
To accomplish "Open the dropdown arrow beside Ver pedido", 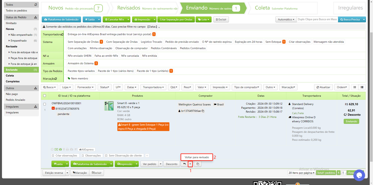I will [x=161, y=164].
